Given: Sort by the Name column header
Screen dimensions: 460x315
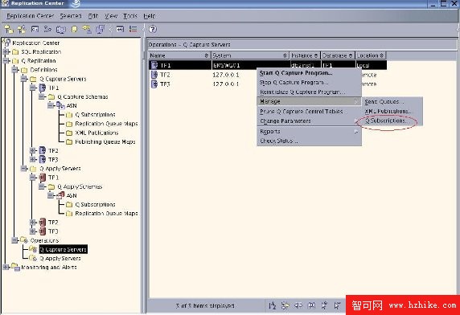Looking at the screenshot, I should [179, 55].
